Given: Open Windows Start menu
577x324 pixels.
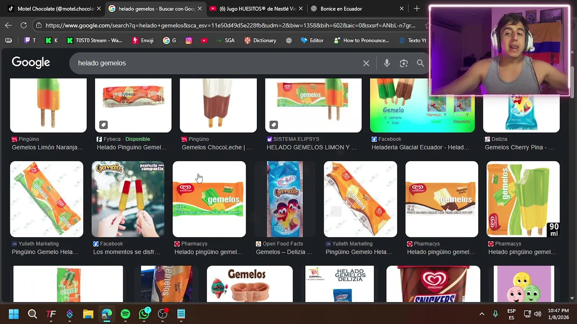Looking at the screenshot, I should tap(14, 314).
